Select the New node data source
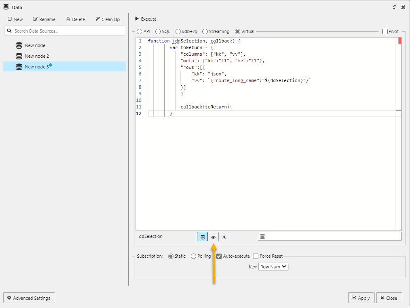 (35, 45)
